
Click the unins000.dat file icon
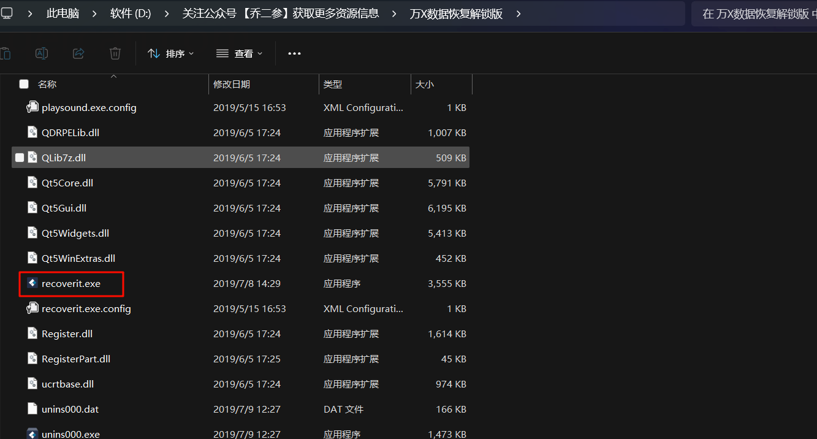[x=32, y=409]
